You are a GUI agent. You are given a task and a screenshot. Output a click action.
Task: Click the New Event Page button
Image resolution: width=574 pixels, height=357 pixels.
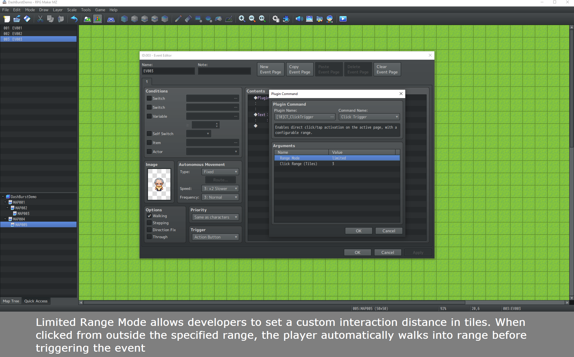point(270,69)
